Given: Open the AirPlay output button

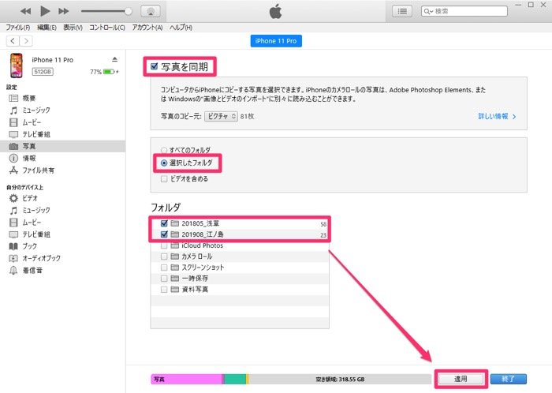Looking at the screenshot, I should click(151, 11).
